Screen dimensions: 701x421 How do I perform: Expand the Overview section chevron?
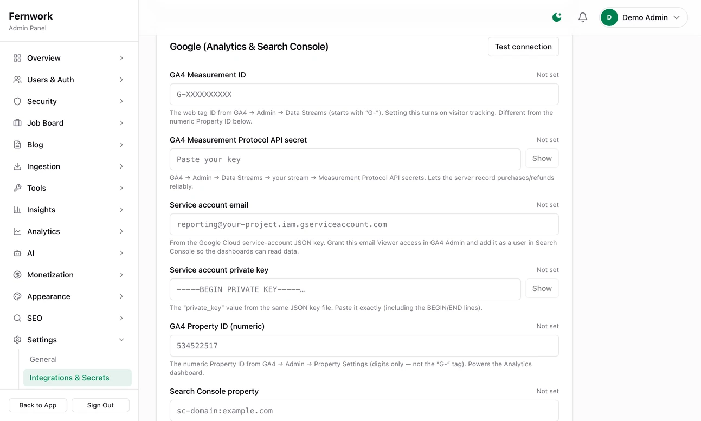(x=121, y=58)
